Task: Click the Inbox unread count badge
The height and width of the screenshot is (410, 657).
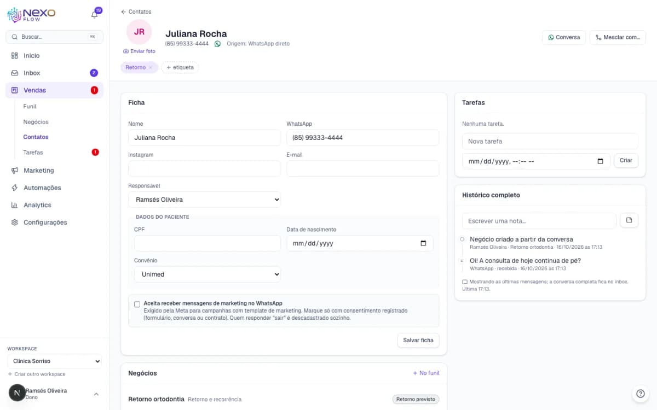Action: point(94,73)
